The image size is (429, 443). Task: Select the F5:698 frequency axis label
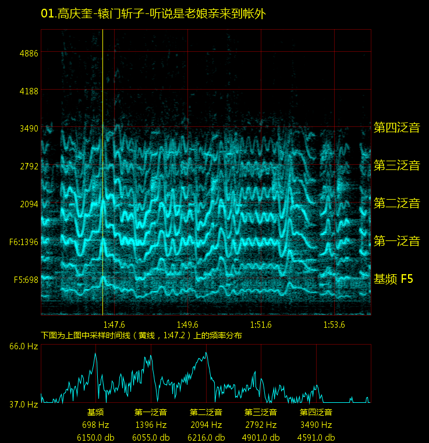pyautogui.click(x=26, y=279)
